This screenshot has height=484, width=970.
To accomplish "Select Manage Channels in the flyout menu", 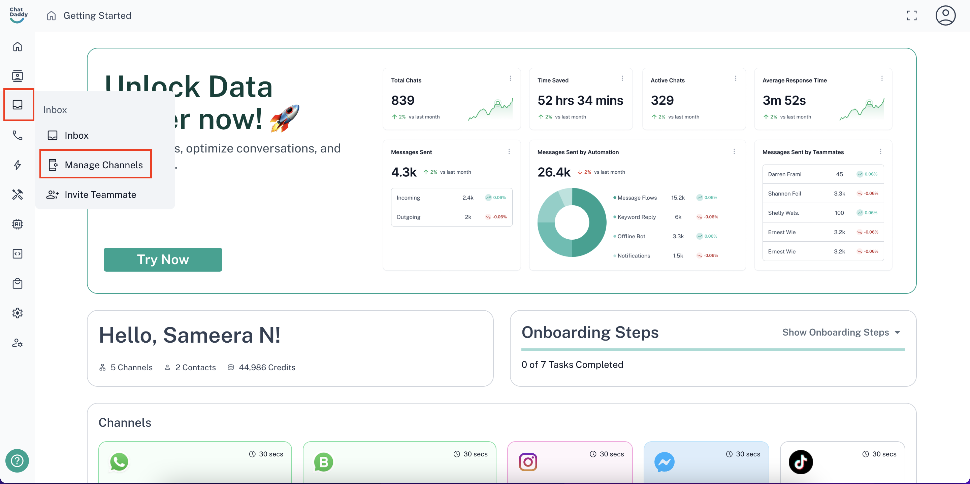I will (x=96, y=165).
